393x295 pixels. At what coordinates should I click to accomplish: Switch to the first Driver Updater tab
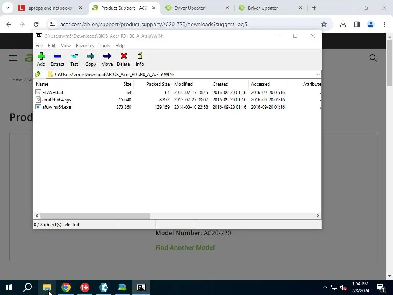(197, 8)
